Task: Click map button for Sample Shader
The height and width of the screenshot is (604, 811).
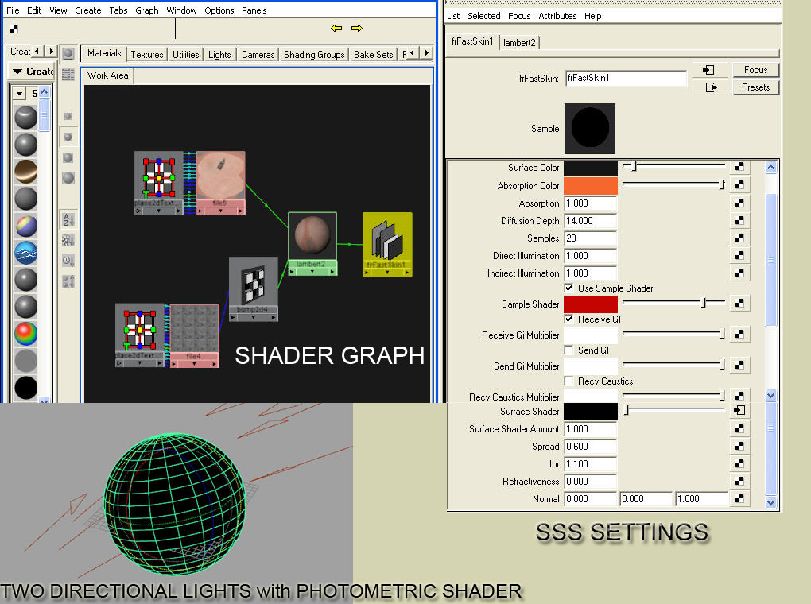Action: click(739, 304)
